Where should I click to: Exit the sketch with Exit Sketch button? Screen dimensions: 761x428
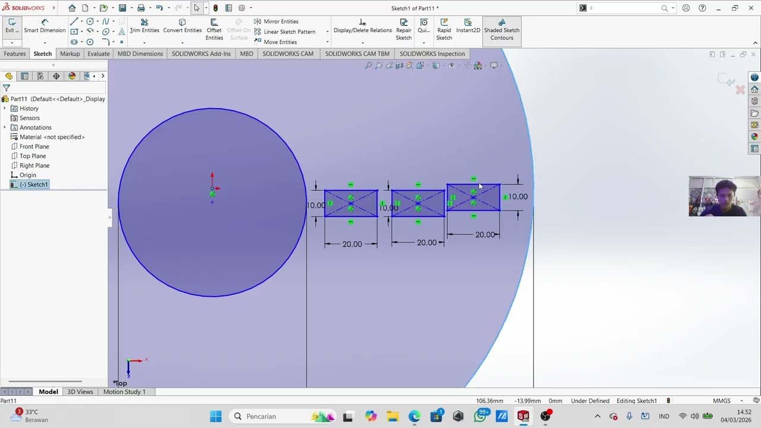11,26
